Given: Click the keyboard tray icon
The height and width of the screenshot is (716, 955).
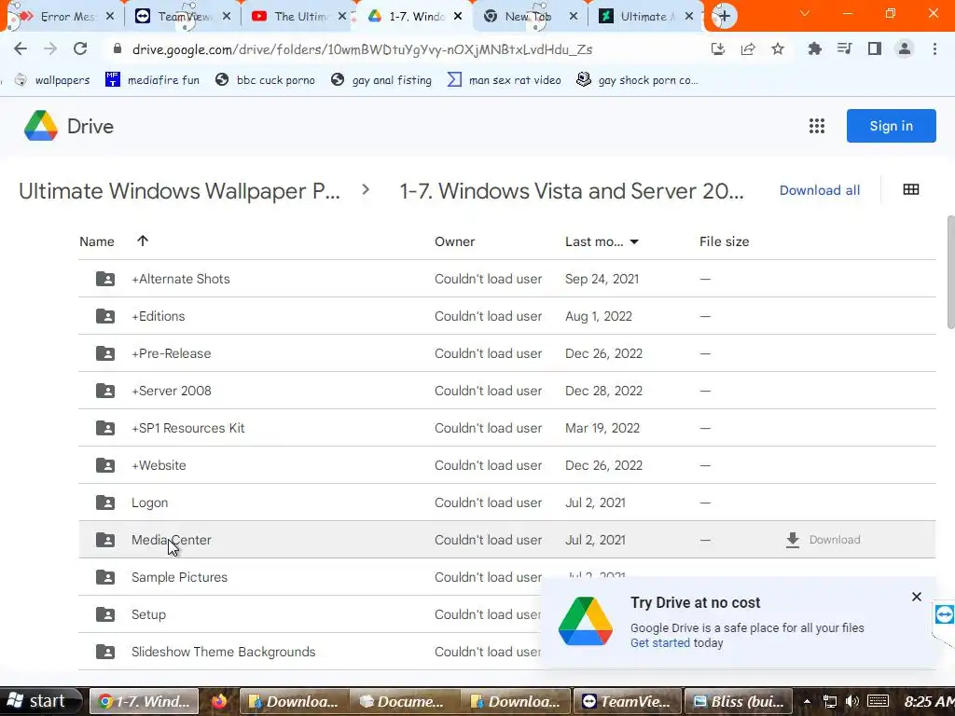Looking at the screenshot, I should 878,701.
